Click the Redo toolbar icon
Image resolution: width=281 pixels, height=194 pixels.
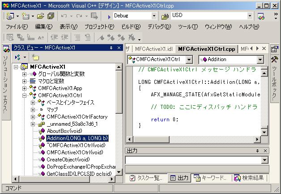79,16
